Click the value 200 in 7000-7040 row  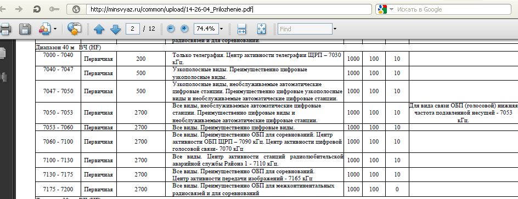click(x=140, y=59)
